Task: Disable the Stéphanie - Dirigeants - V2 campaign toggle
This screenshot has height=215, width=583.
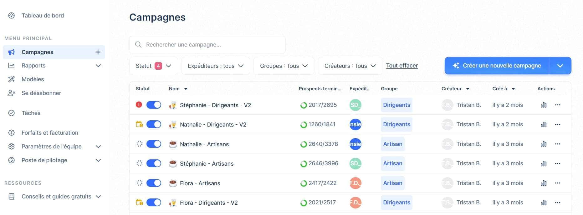Action: tap(154, 105)
